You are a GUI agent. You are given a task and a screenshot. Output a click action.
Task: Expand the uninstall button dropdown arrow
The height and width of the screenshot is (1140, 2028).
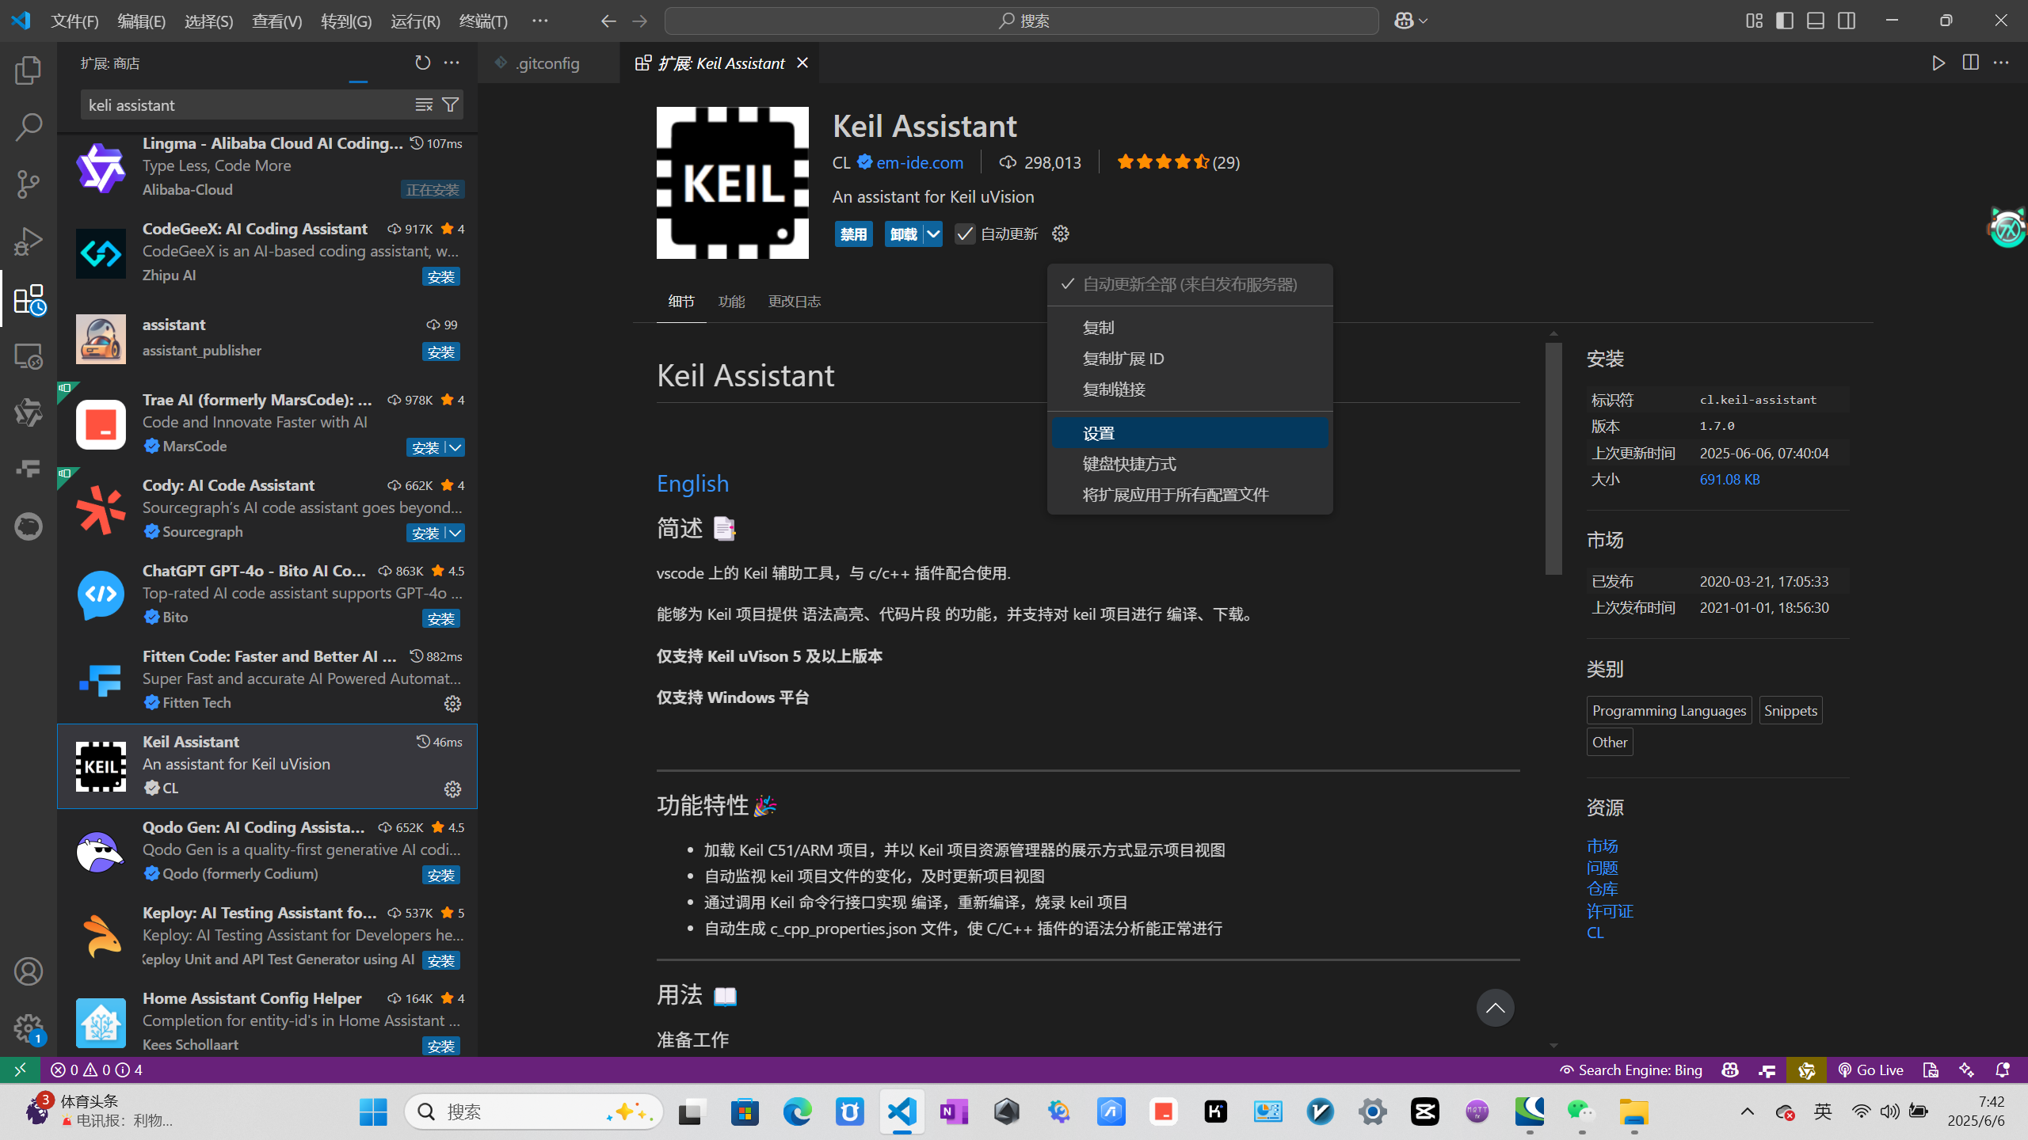[933, 234]
